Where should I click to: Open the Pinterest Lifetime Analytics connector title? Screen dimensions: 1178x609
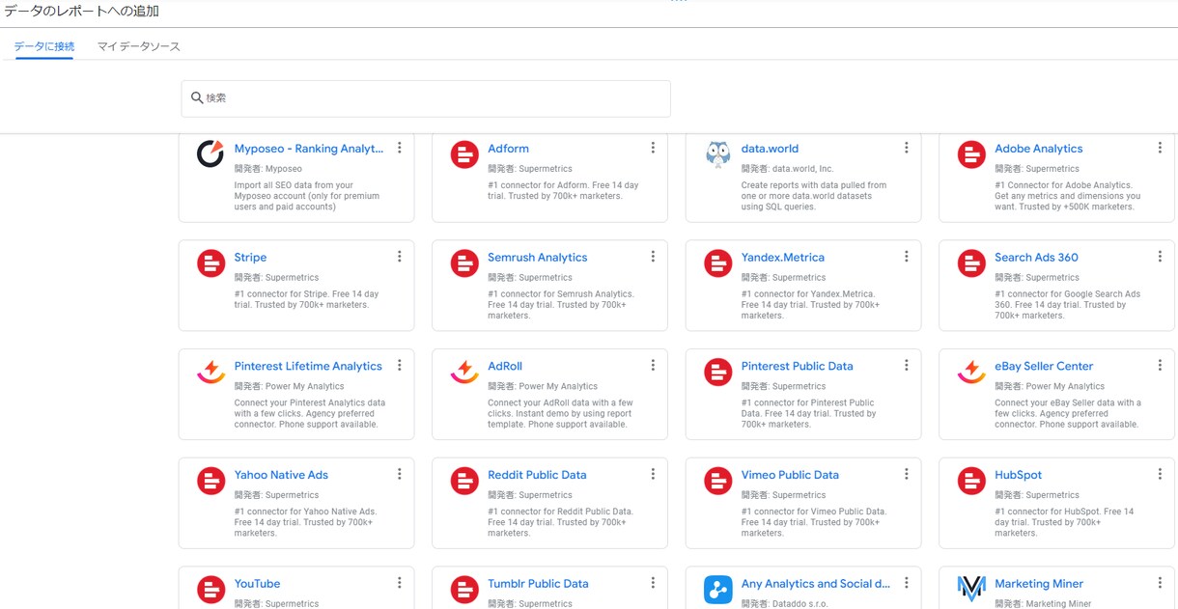coord(308,367)
